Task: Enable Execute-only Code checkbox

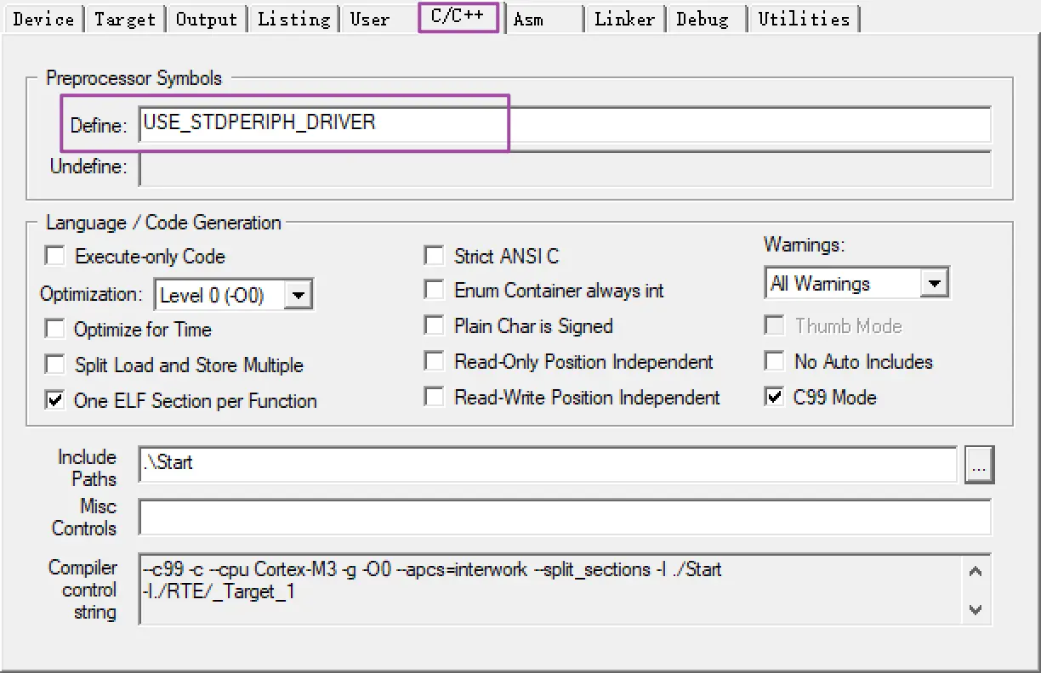Action: point(55,256)
